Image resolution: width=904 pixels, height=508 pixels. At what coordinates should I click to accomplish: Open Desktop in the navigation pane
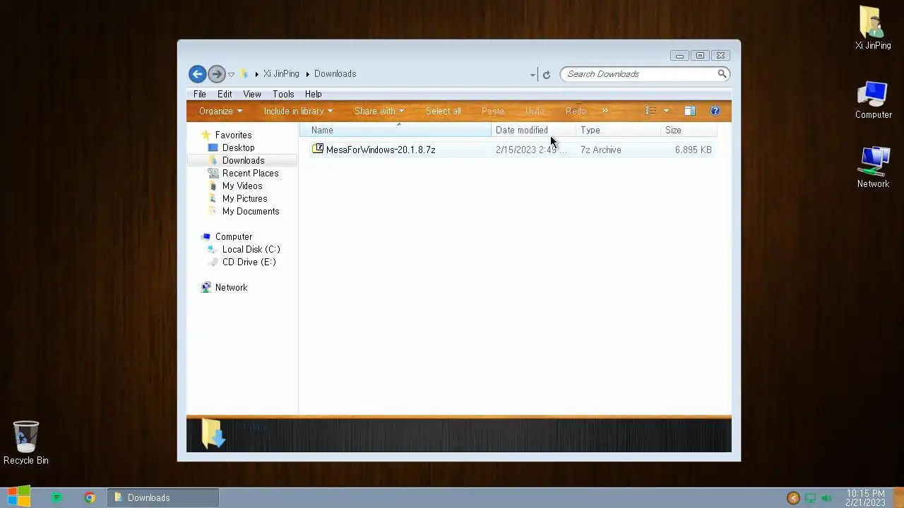(x=238, y=147)
